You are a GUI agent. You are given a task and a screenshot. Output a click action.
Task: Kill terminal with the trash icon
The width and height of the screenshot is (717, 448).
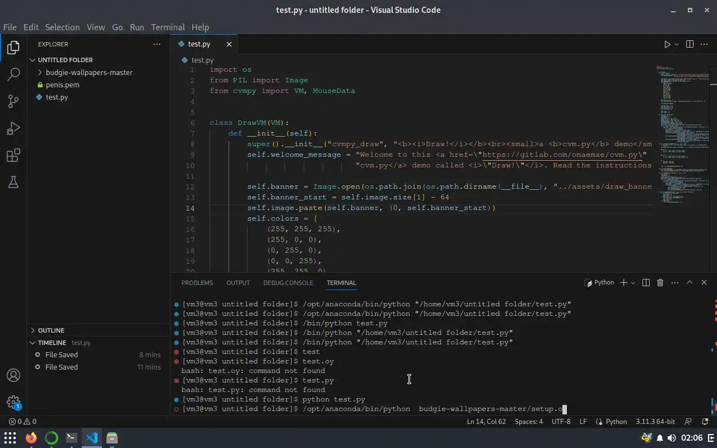click(x=660, y=283)
